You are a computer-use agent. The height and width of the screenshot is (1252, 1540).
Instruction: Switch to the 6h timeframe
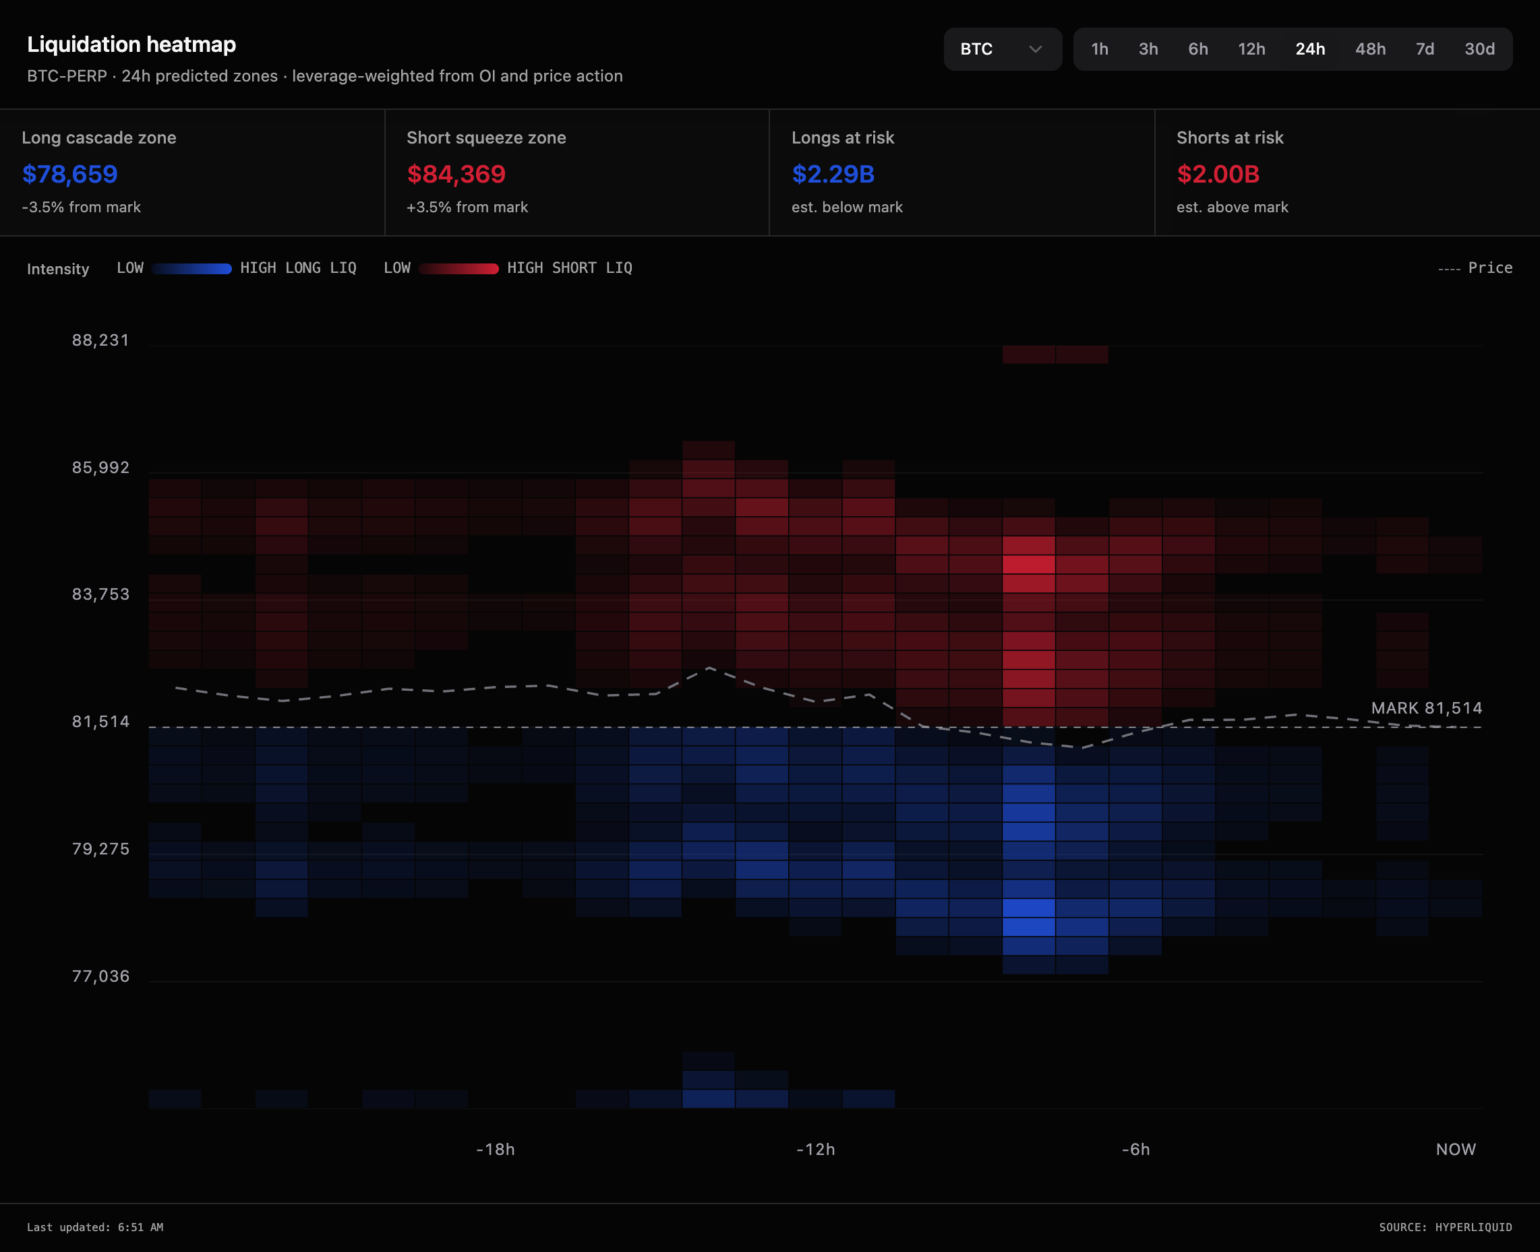1198,49
